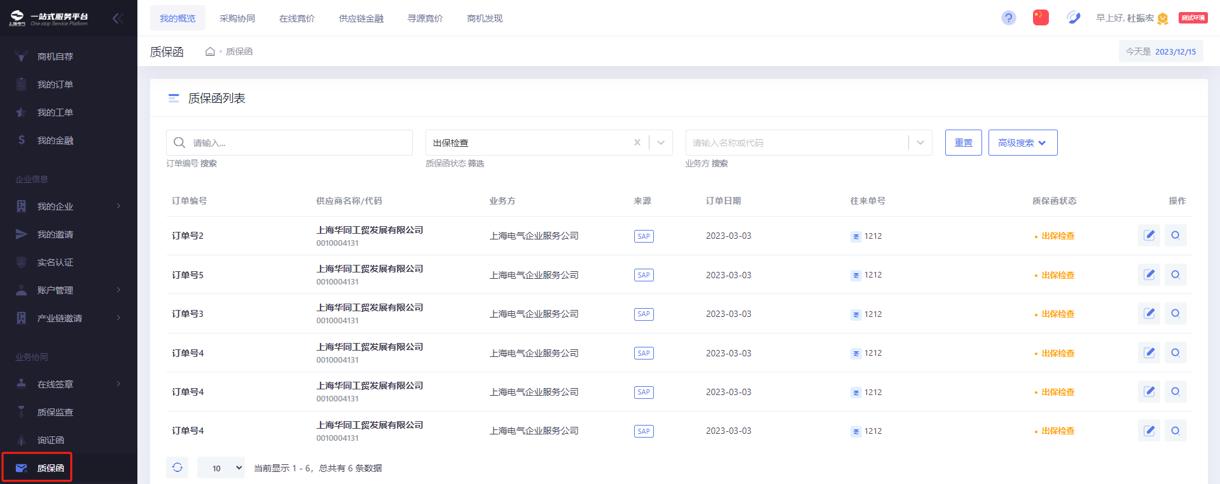Click the 订单号3 order number
The width and height of the screenshot is (1220, 484).
click(188, 314)
